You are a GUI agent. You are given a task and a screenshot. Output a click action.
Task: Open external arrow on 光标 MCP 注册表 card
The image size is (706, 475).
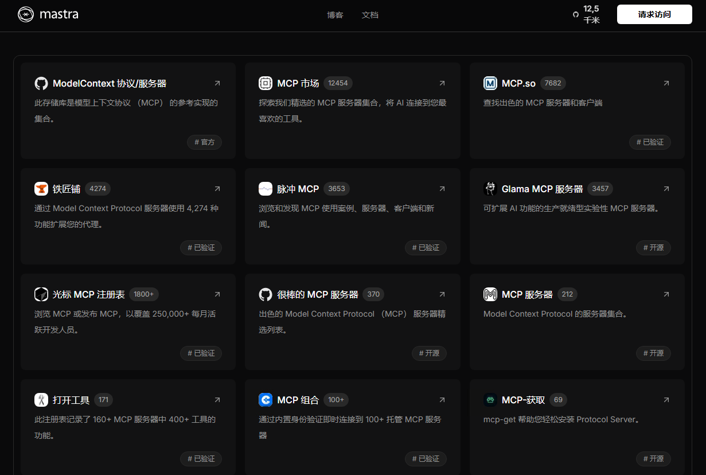pos(217,294)
